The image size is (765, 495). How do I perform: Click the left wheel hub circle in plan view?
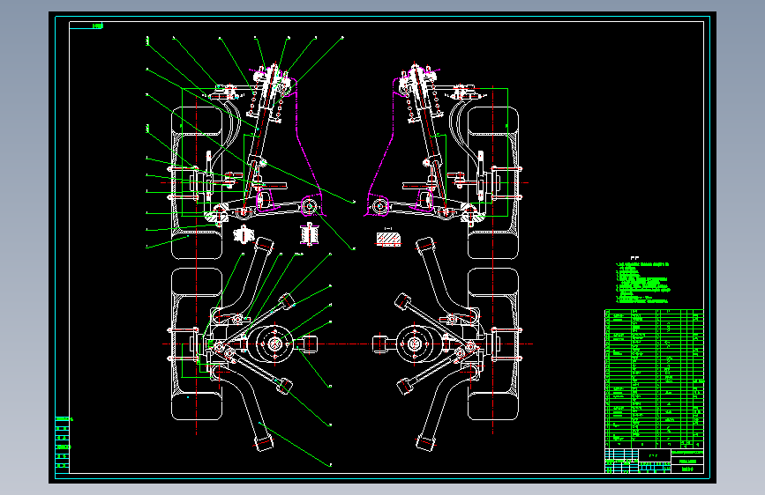[274, 344]
